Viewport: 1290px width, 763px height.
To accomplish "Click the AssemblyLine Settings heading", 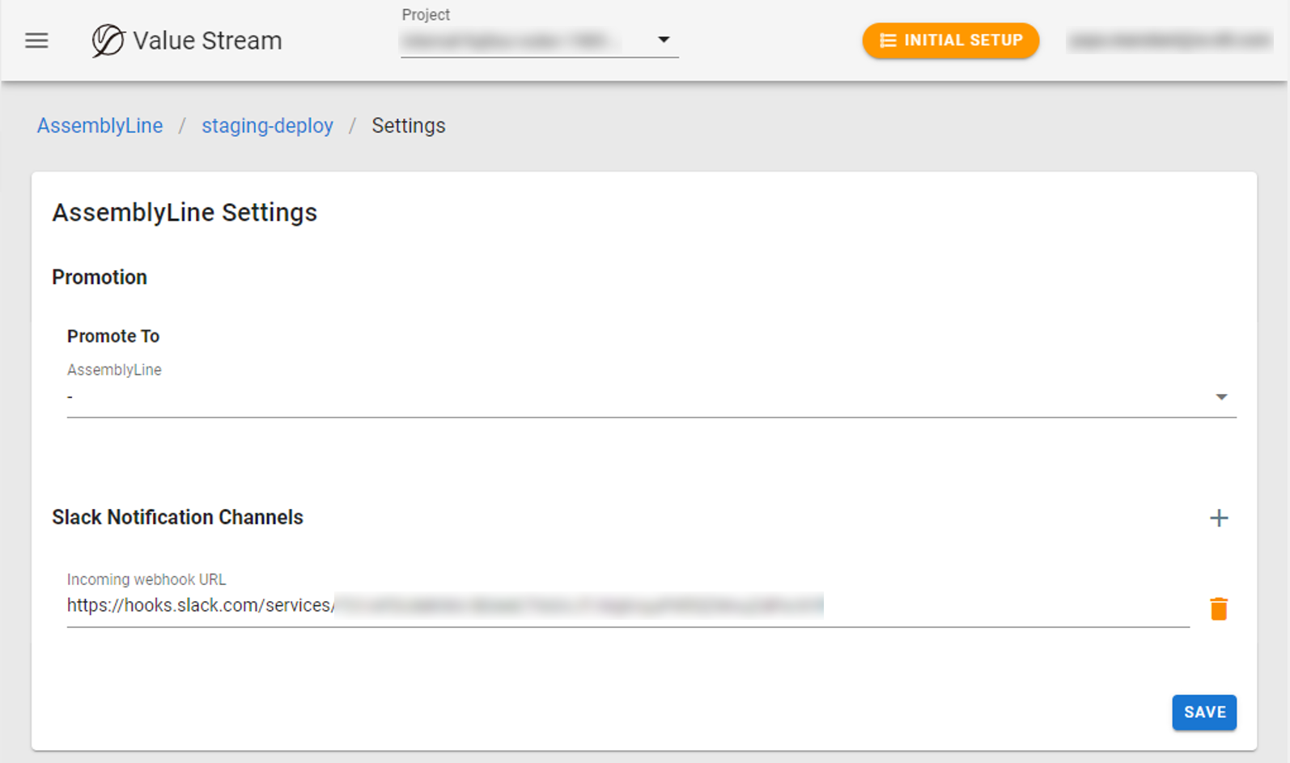I will (x=185, y=212).
